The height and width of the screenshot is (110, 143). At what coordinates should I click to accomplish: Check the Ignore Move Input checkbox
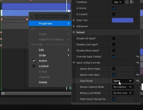(x=114, y=69)
